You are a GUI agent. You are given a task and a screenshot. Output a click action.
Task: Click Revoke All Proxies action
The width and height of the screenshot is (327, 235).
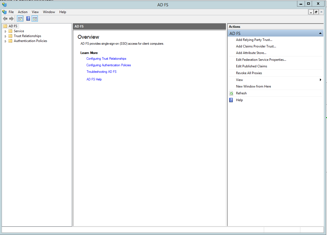click(249, 73)
